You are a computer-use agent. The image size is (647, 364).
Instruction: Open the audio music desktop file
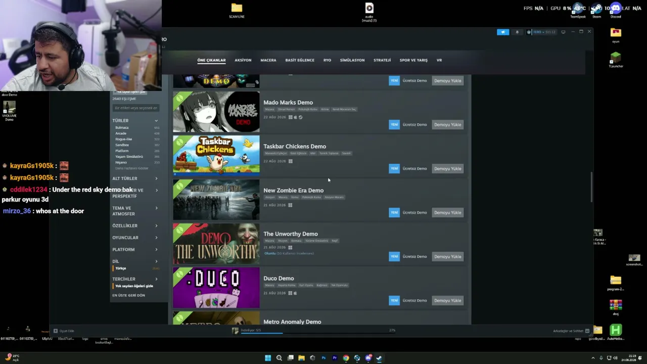coord(369,12)
